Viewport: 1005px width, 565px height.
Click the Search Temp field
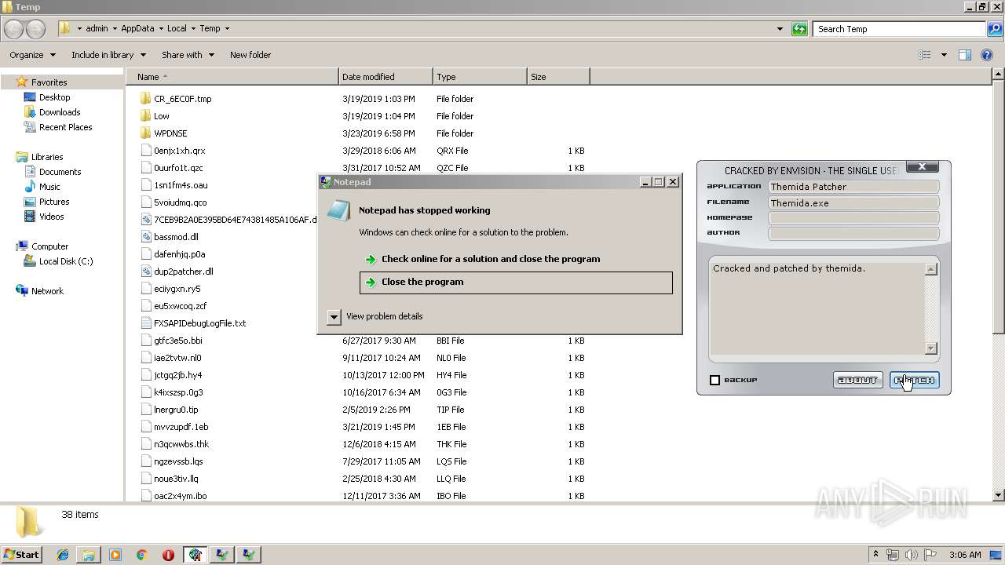click(898, 29)
